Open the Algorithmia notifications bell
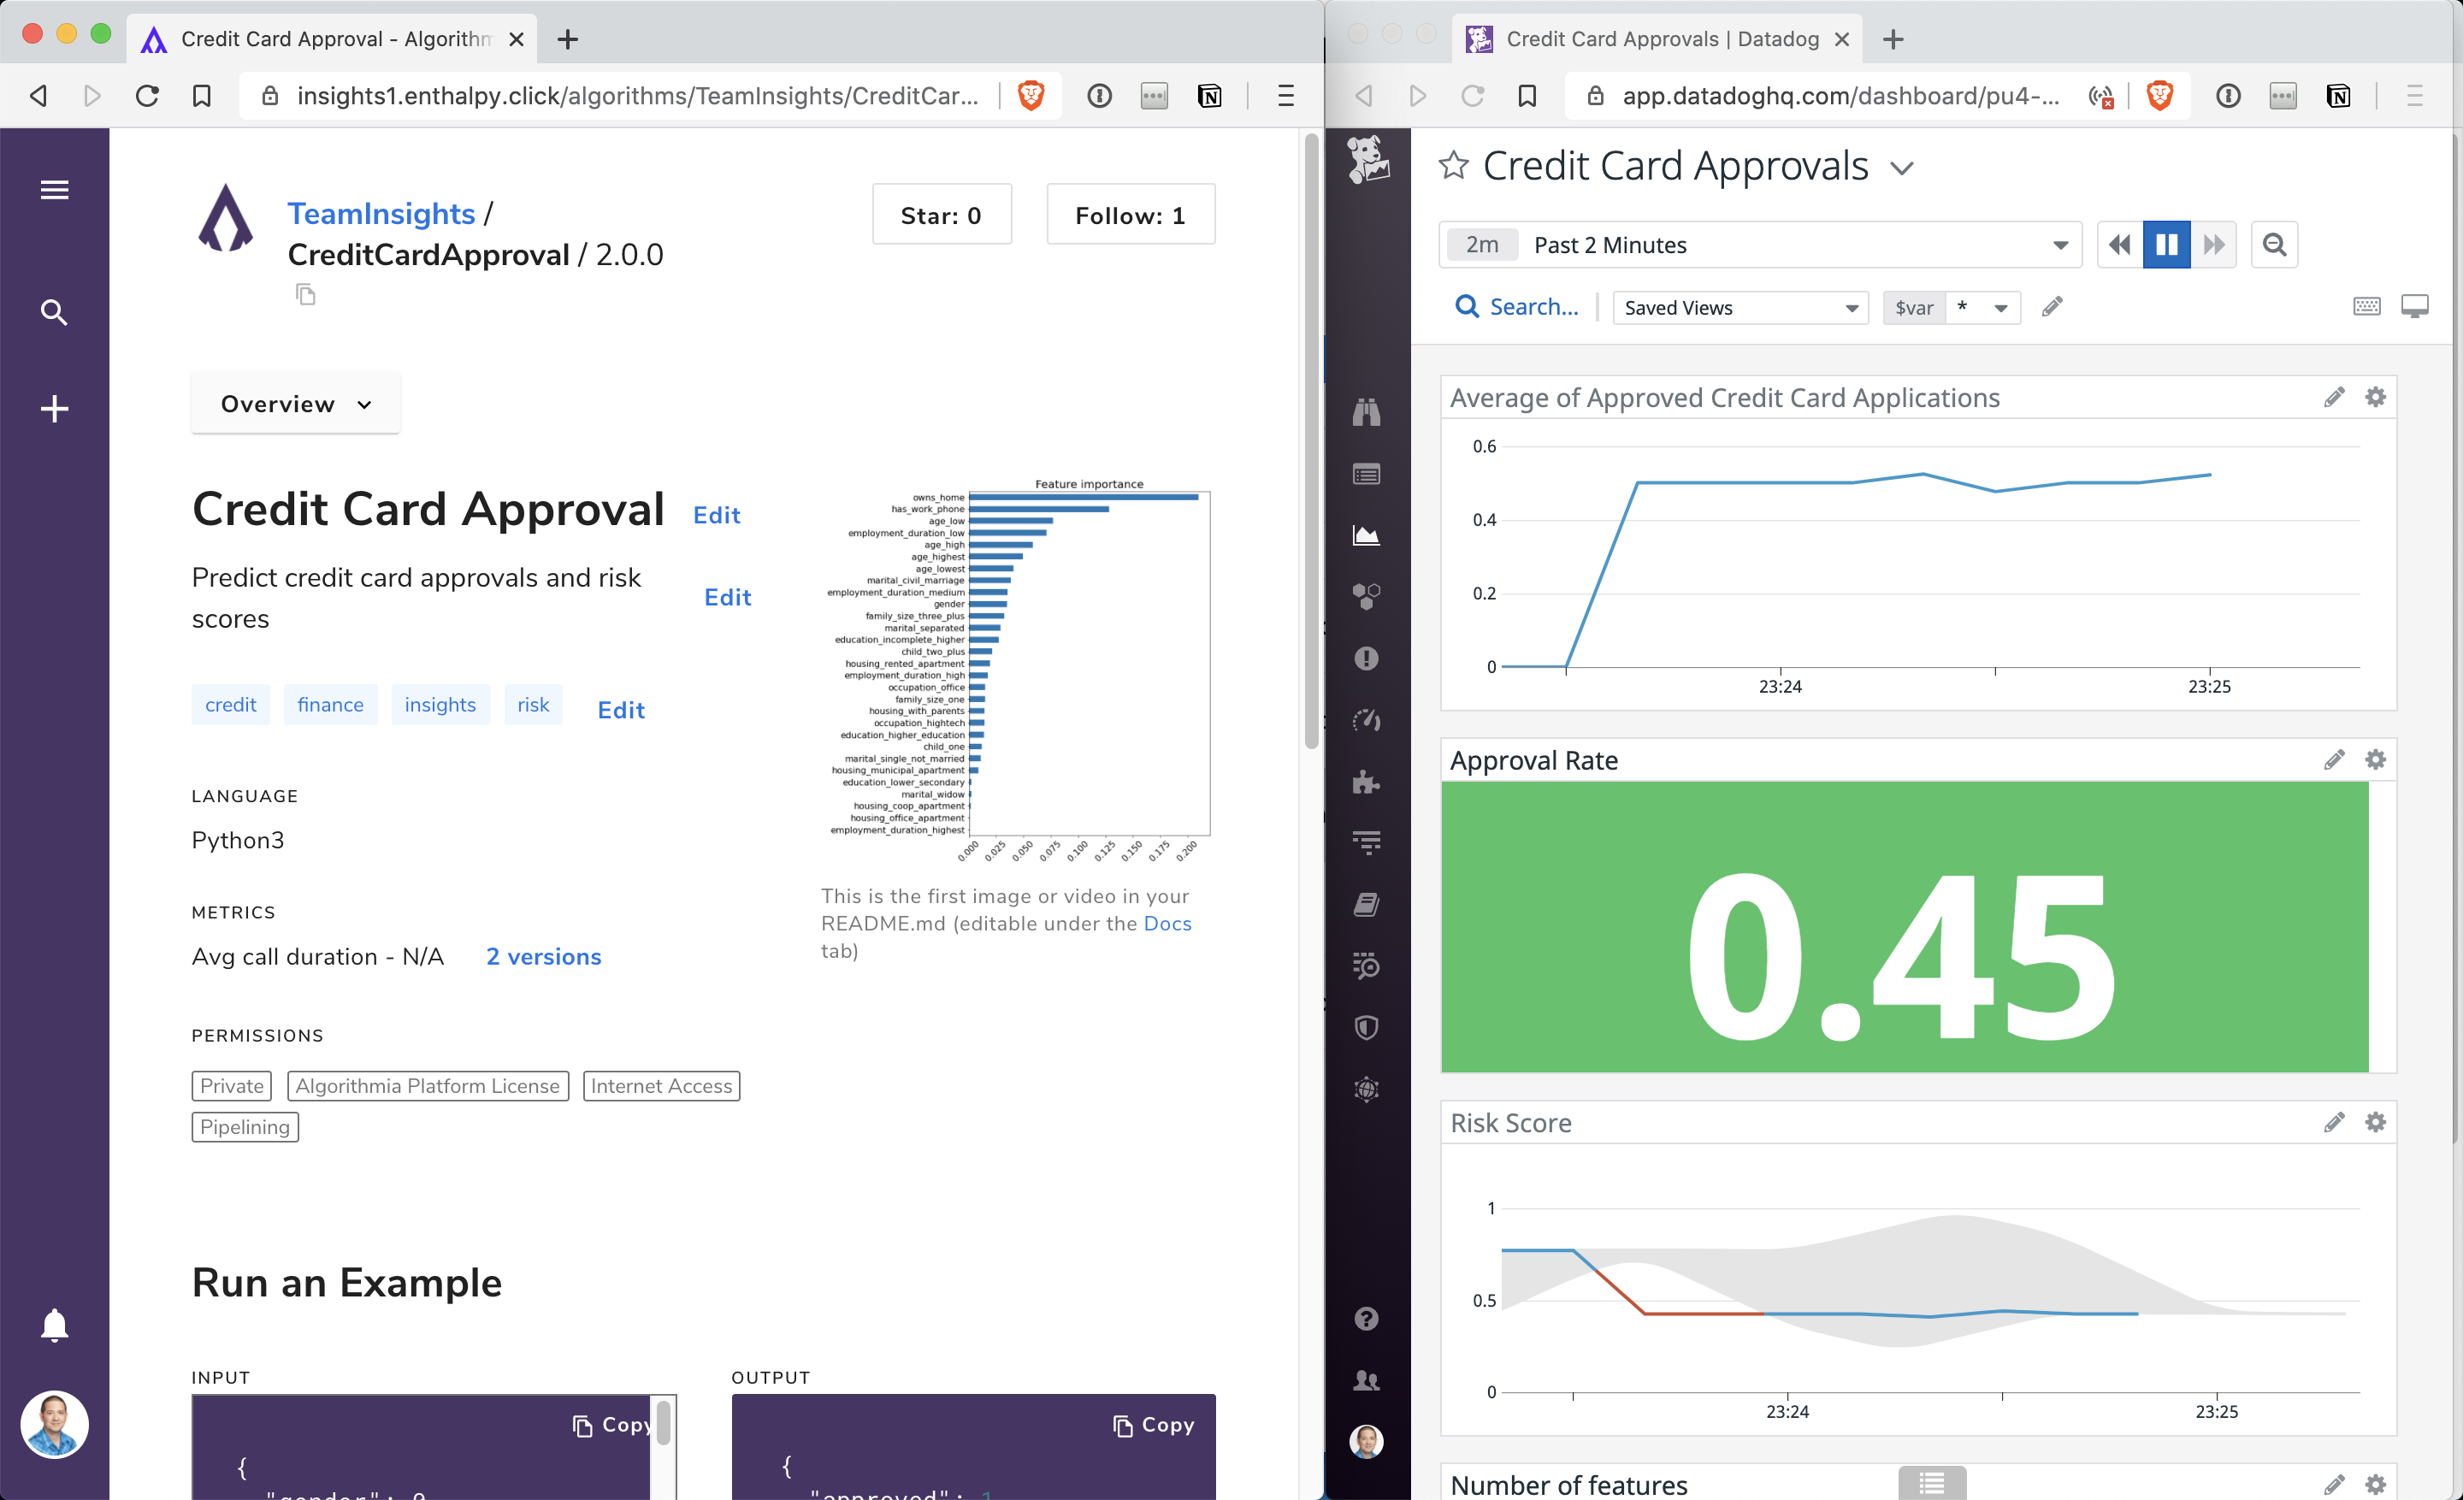 click(54, 1326)
